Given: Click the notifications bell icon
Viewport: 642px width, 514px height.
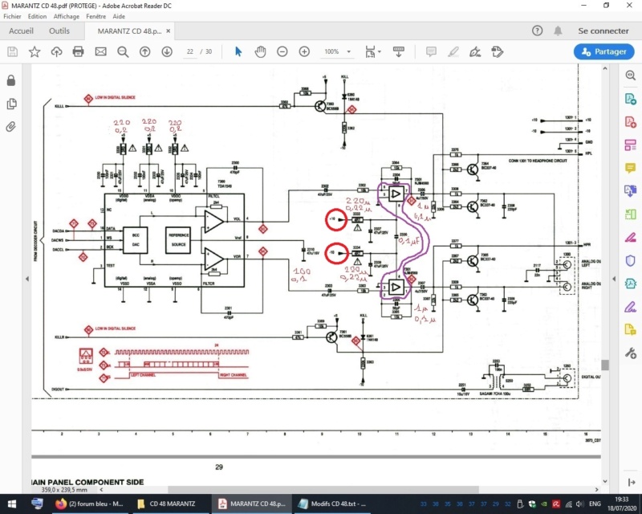Looking at the screenshot, I should click(558, 31).
